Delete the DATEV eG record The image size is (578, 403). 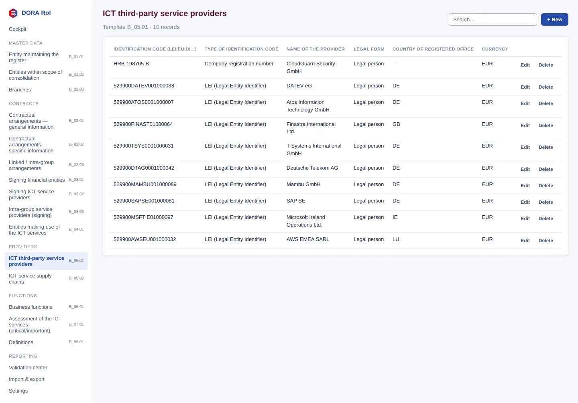click(x=545, y=87)
